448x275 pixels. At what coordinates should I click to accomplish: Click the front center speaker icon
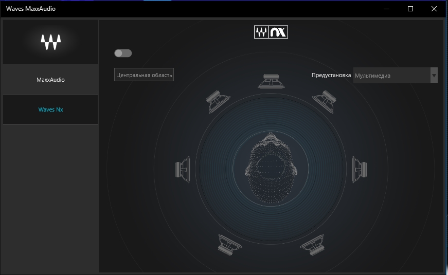point(271,81)
